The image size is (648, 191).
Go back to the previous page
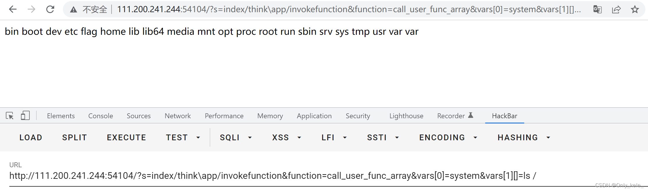[13, 10]
